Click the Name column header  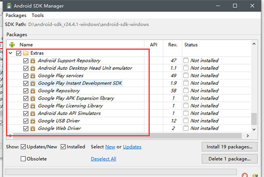click(26, 44)
